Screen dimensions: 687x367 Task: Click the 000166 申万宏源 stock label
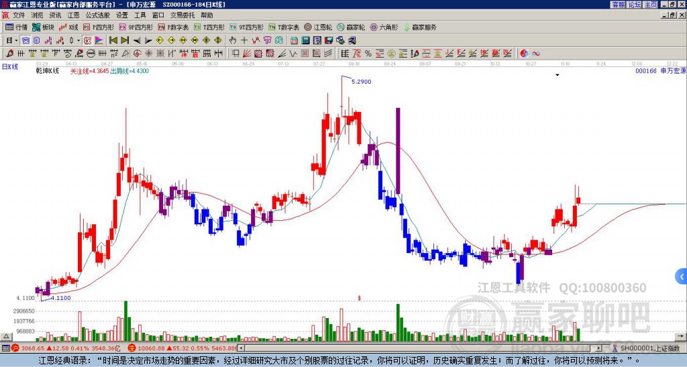pos(661,70)
